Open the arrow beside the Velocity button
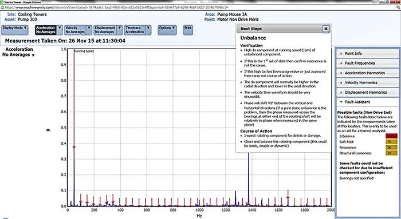The height and width of the screenshot is (219, 401). [x=89, y=30]
